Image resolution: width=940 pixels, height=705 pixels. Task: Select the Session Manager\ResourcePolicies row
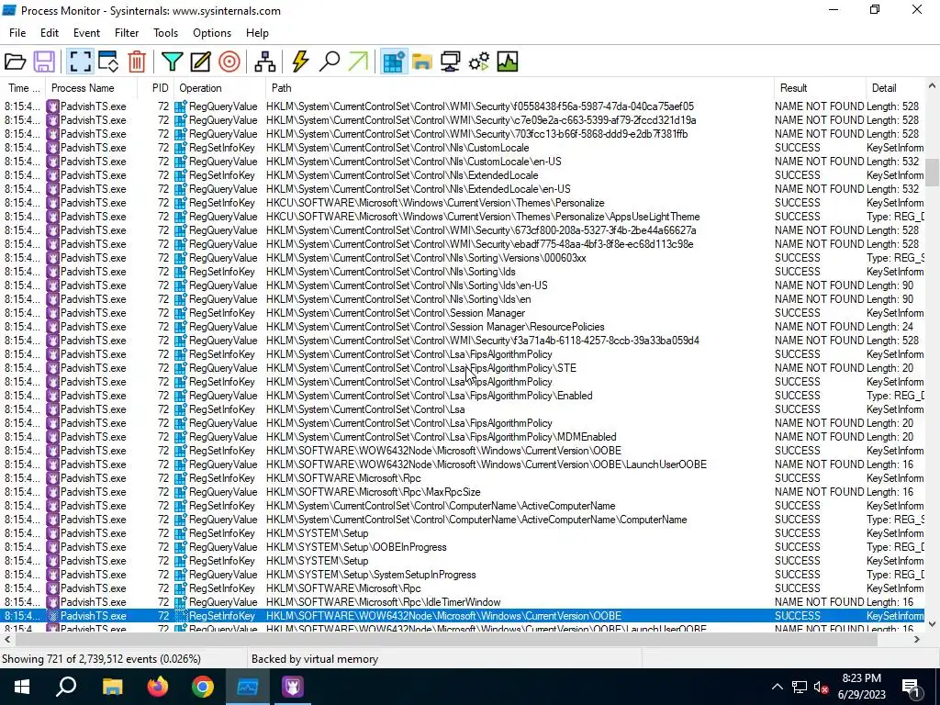tap(463, 327)
